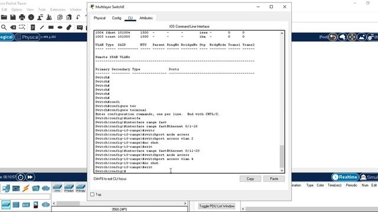Open the Tools menu
Image resolution: width=378 pixels, height=212 pixels.
tap(42, 9)
